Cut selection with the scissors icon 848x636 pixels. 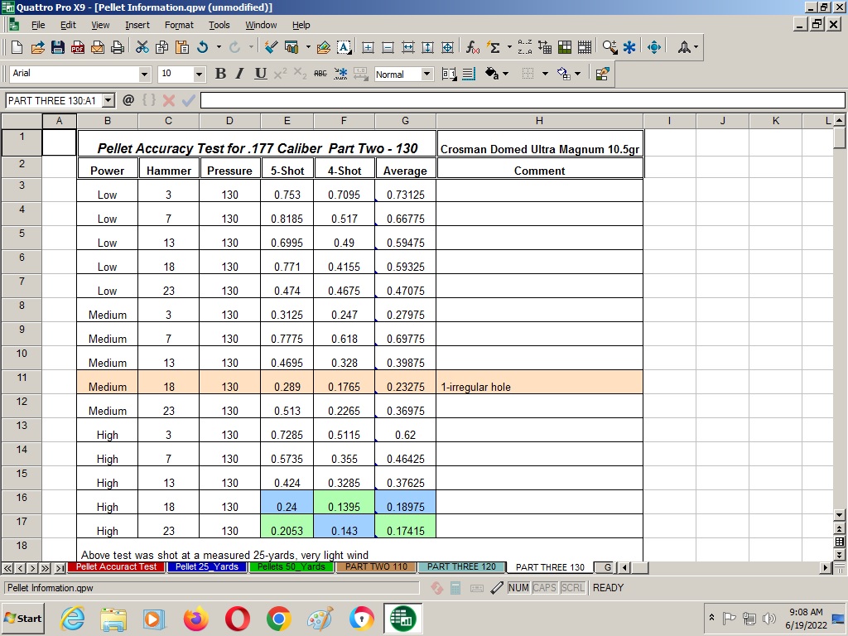(142, 47)
